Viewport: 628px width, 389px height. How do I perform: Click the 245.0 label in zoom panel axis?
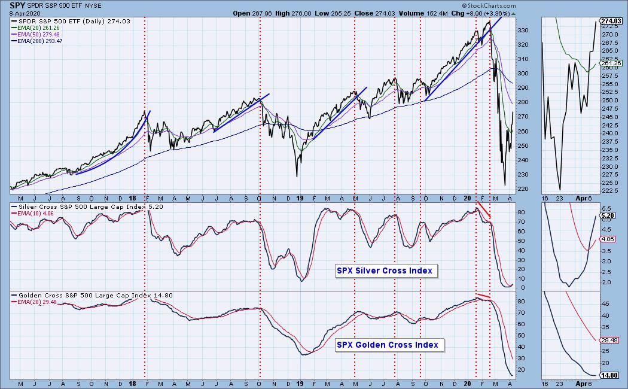[609, 117]
